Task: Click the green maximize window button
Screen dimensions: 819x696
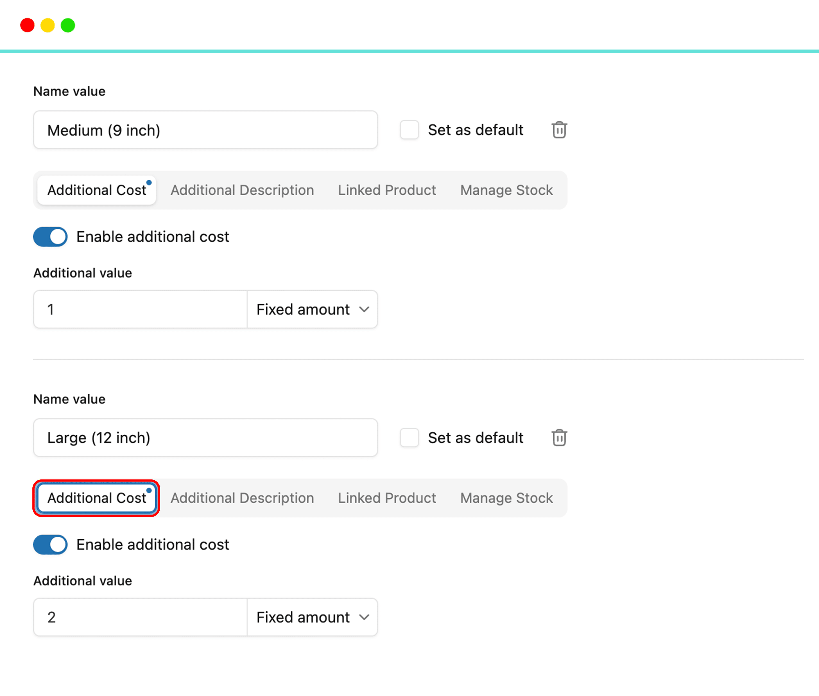Action: [68, 25]
